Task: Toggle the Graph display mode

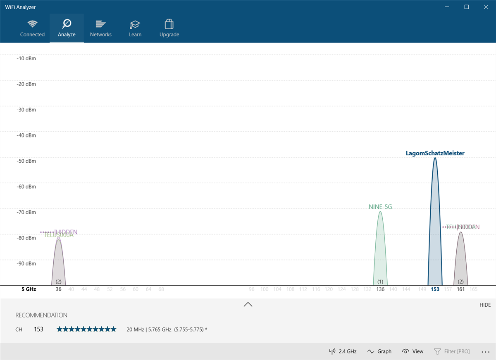Action: point(379,351)
